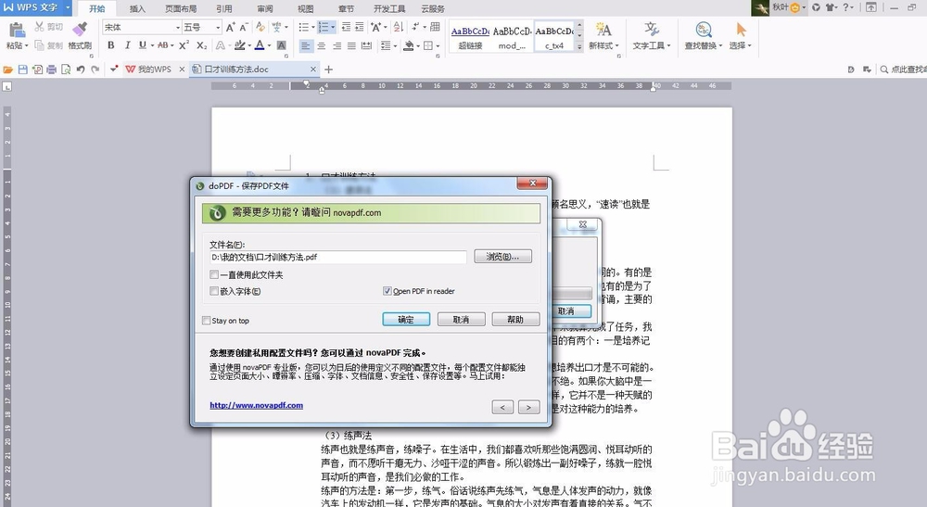The height and width of the screenshot is (507, 927).
Task: Expand the WPS 文字 application menu arrow
Action: point(68,7)
